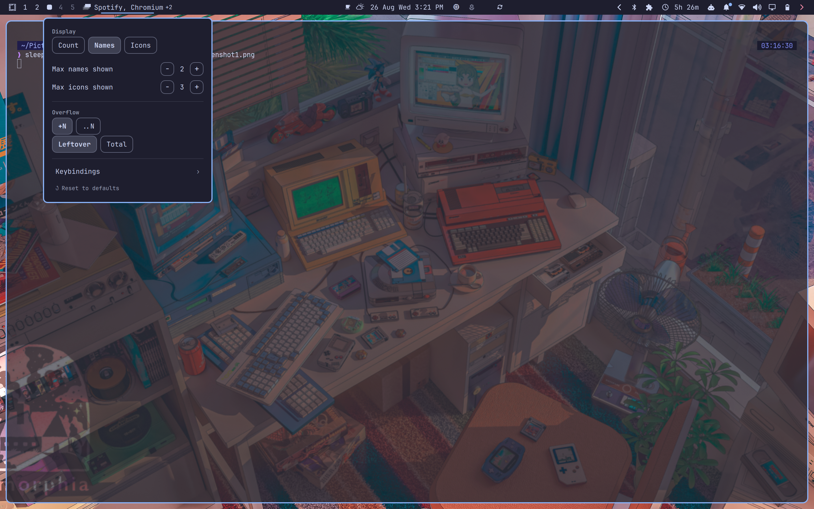Increase Max icons shown value
The image size is (814, 509).
[x=197, y=87]
